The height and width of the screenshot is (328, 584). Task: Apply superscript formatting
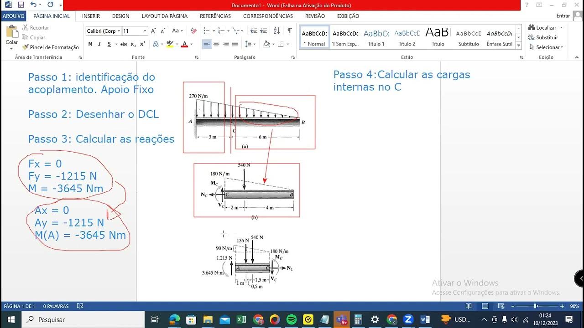pyautogui.click(x=142, y=44)
